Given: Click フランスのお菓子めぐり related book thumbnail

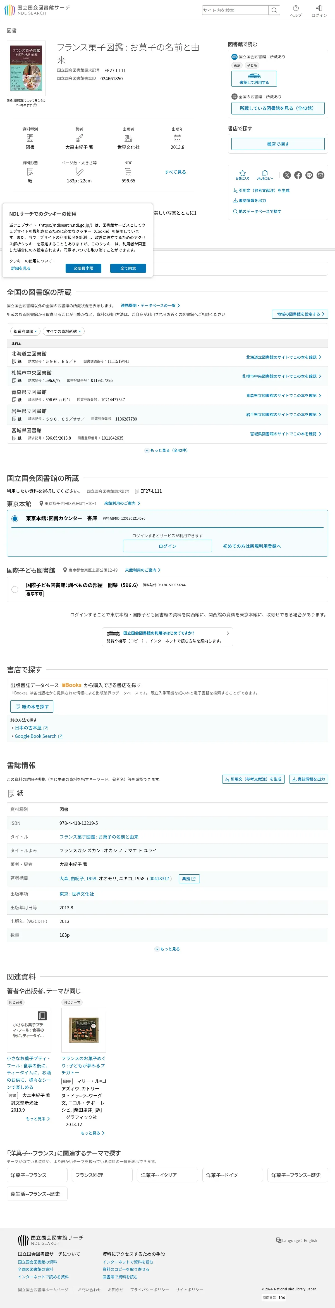Looking at the screenshot, I should 84,1030.
